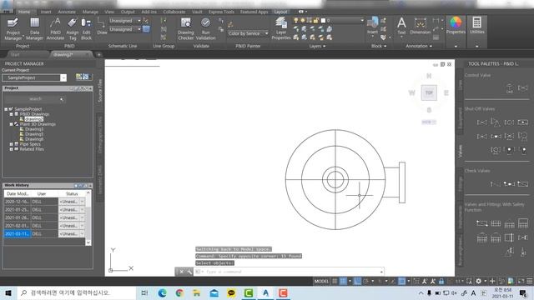The image size is (534, 300).
Task: Open the layer name dropdown
Action: (362, 20)
